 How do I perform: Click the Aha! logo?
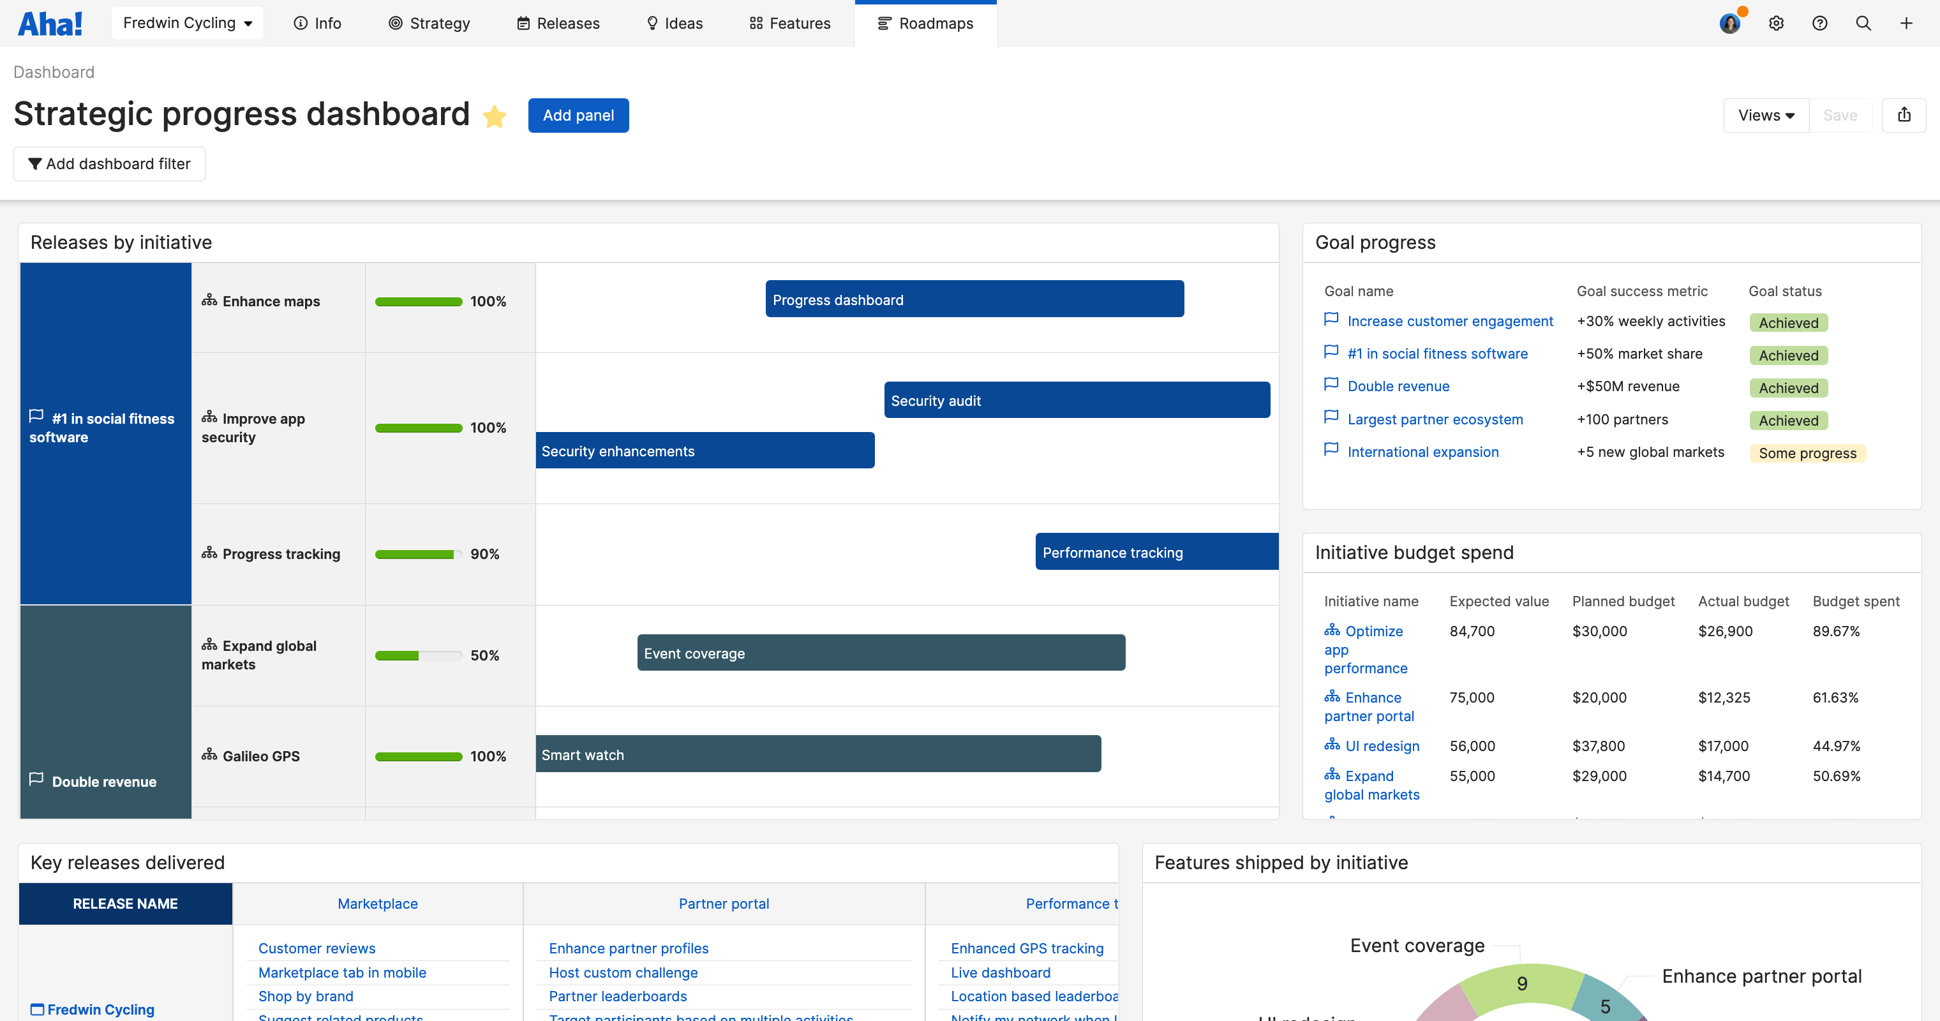pyautogui.click(x=50, y=22)
